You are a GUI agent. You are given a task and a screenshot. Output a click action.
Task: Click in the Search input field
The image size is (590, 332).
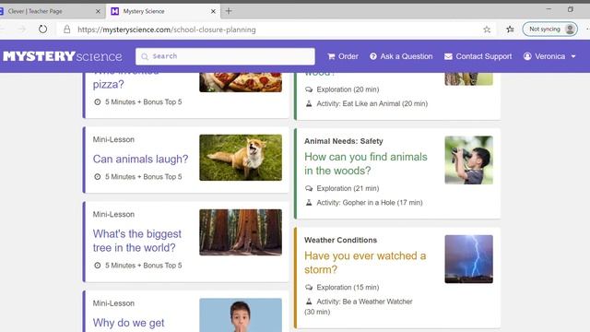[x=225, y=56]
